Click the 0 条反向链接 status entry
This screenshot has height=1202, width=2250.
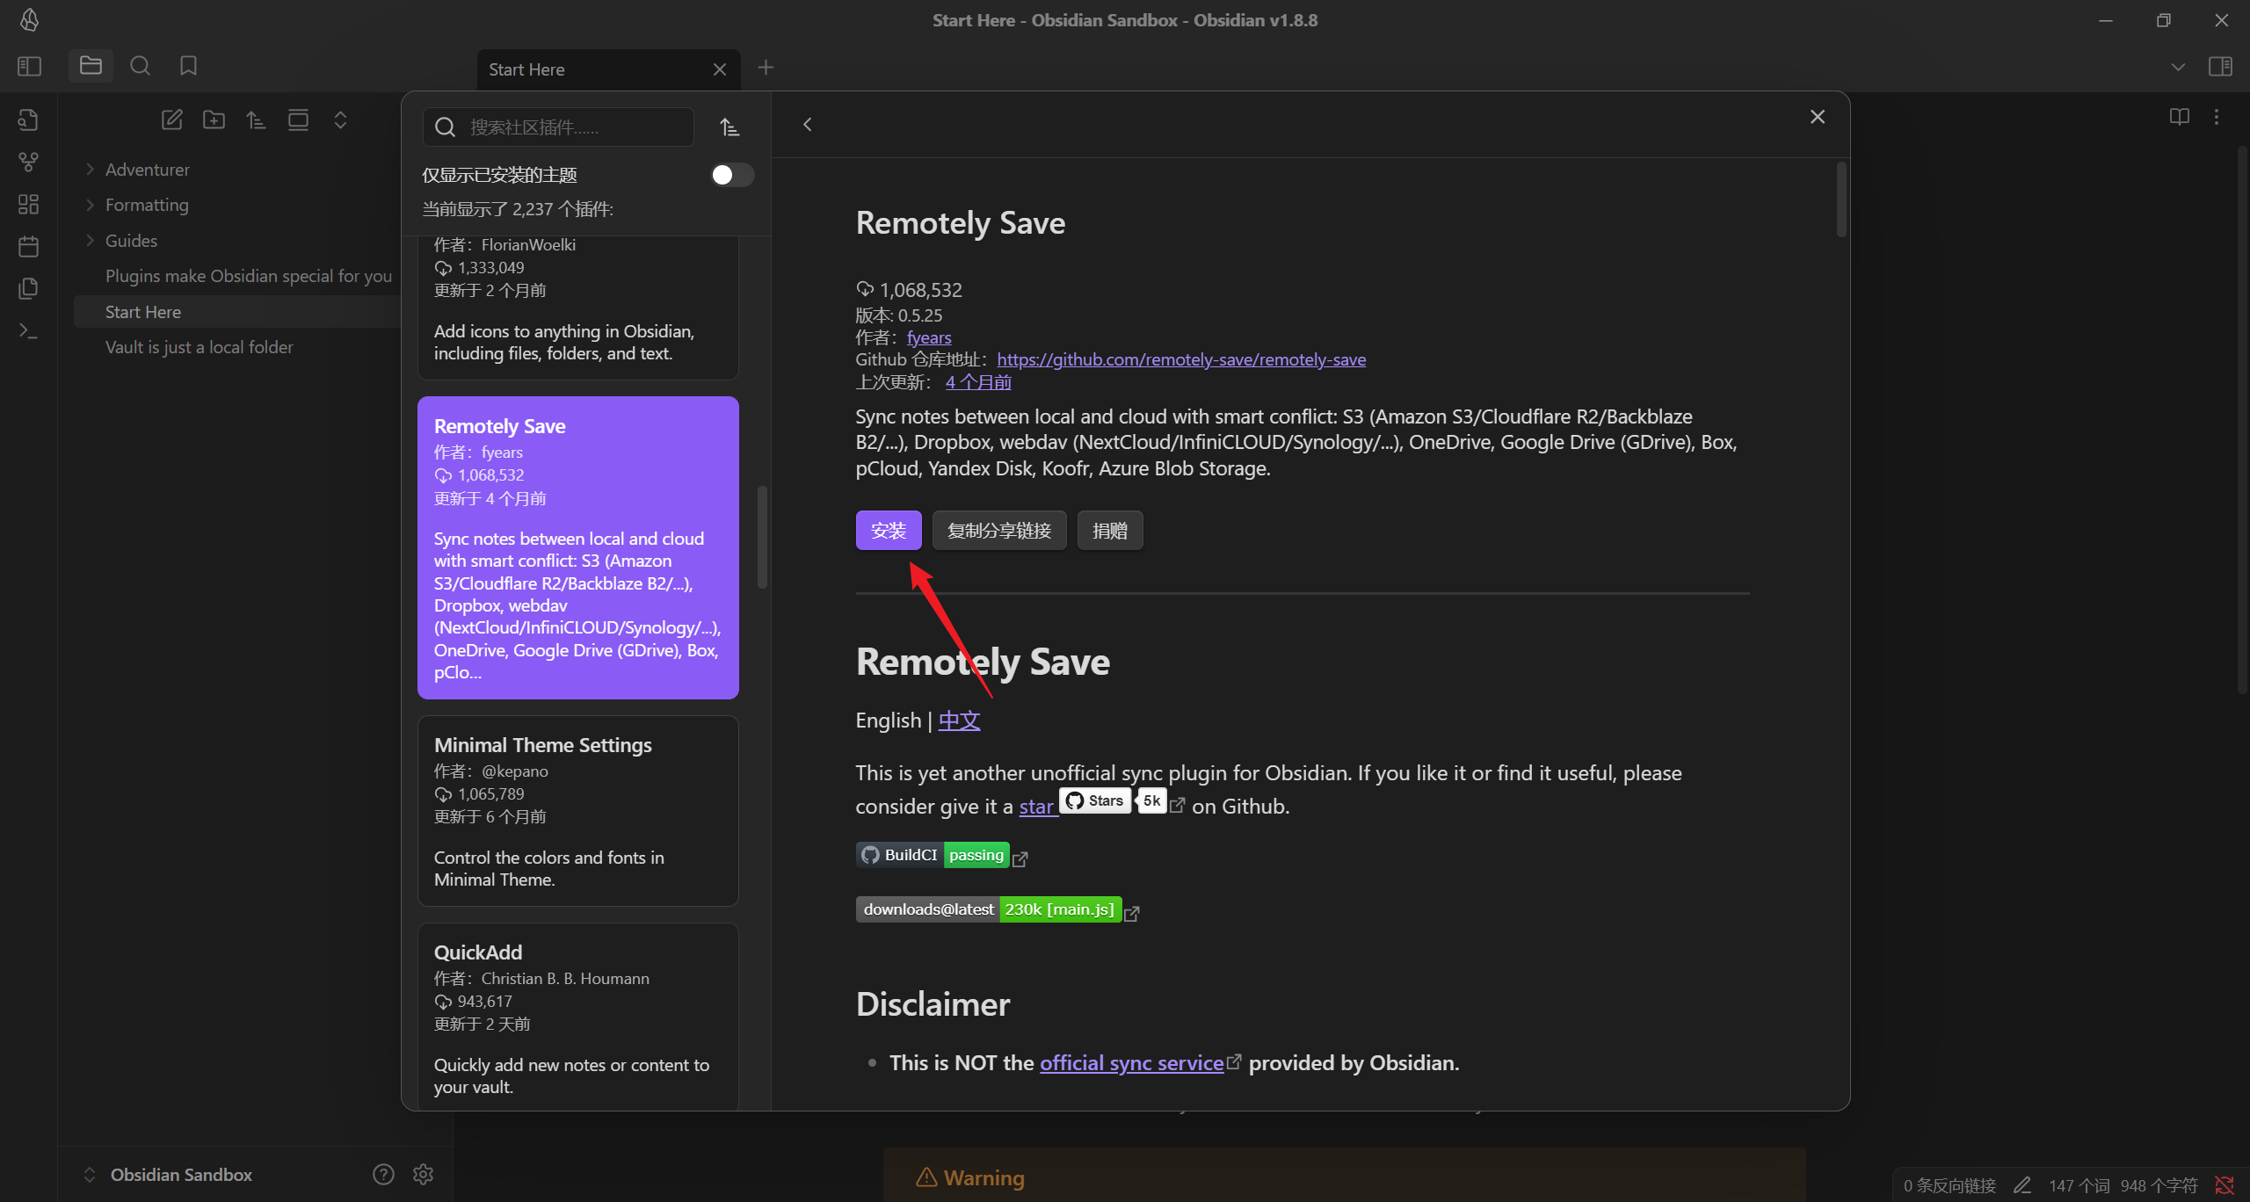(1949, 1185)
